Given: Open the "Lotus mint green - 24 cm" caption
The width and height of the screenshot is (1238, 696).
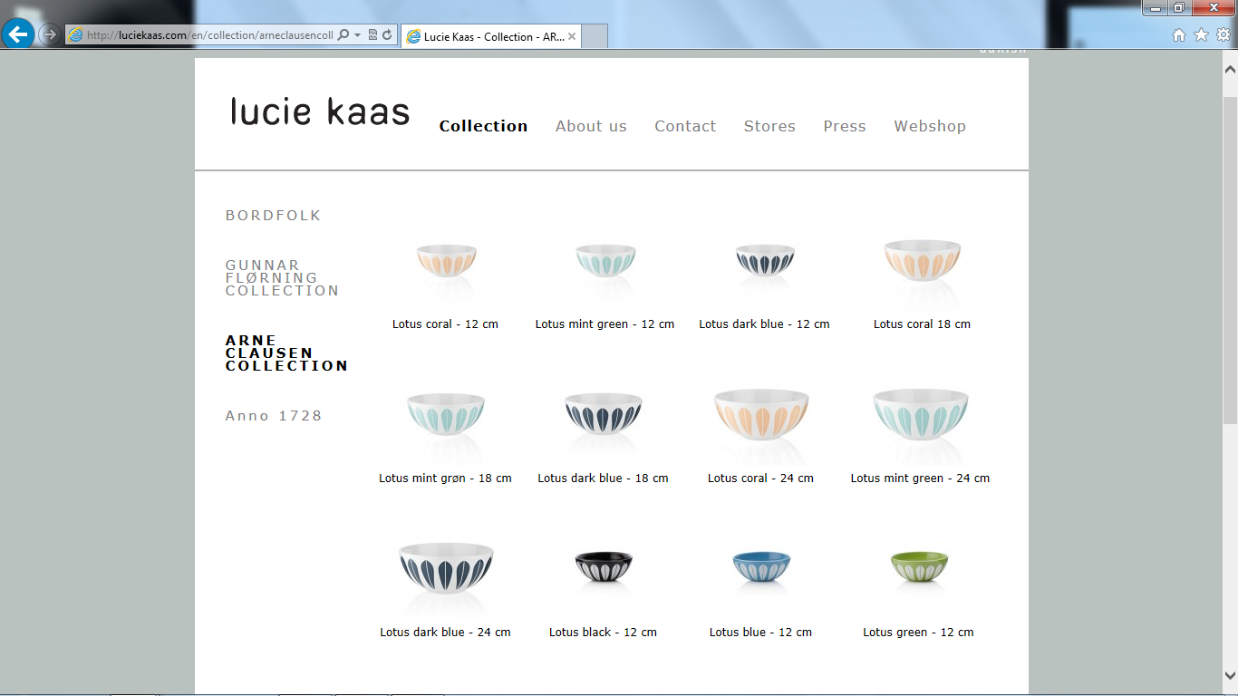Looking at the screenshot, I should 920,478.
